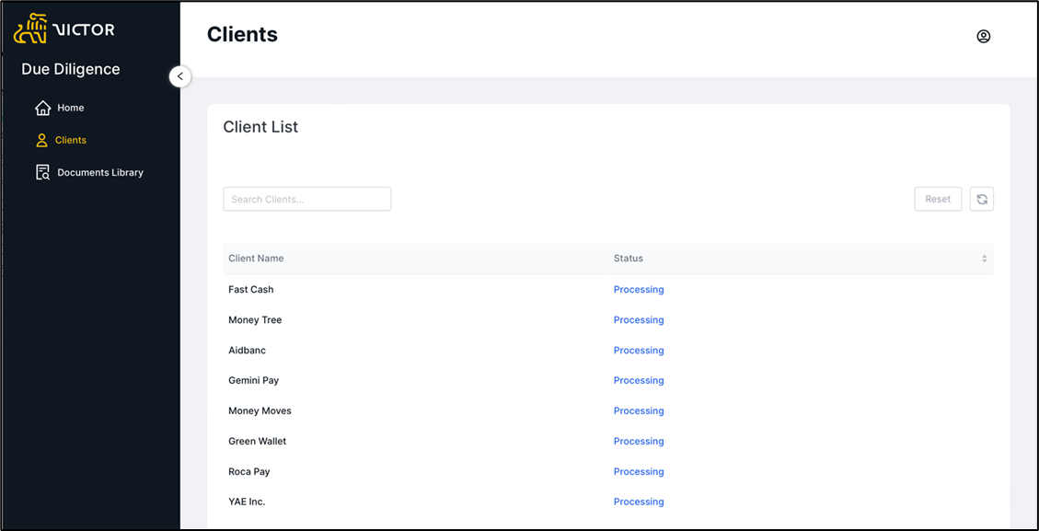This screenshot has width=1039, height=531.
Task: Click the Client Name column header
Action: pos(256,259)
